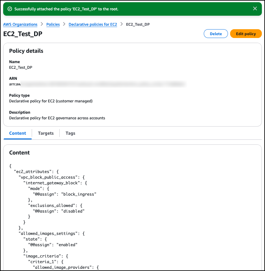Viewport: 265px width, 271px height.
Task: Switch to the Content tab
Action: (x=18, y=133)
